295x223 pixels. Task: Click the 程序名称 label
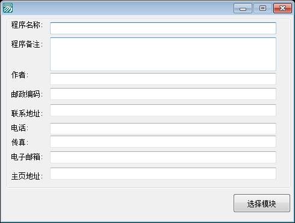coord(26,25)
